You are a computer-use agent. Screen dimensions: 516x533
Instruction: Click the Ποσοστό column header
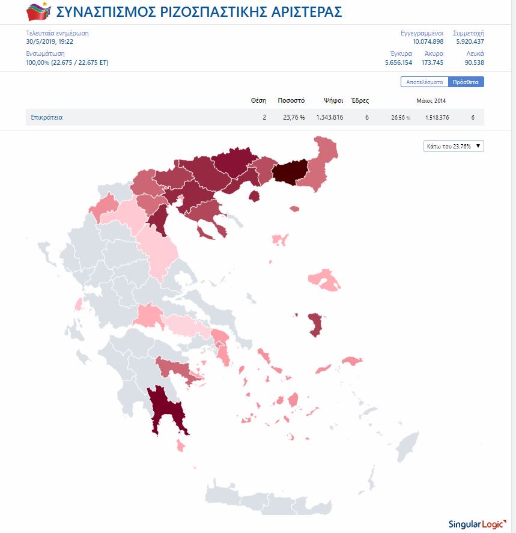pyautogui.click(x=291, y=100)
